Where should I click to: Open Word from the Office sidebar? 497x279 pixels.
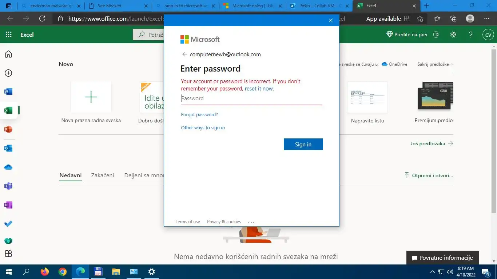pyautogui.click(x=8, y=92)
